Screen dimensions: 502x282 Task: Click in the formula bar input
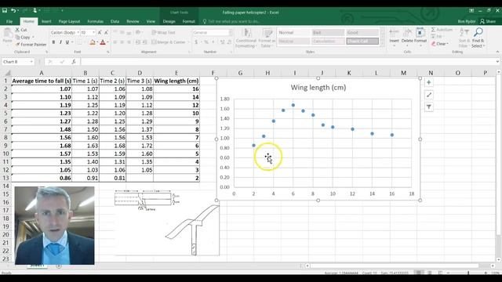tap(288, 62)
